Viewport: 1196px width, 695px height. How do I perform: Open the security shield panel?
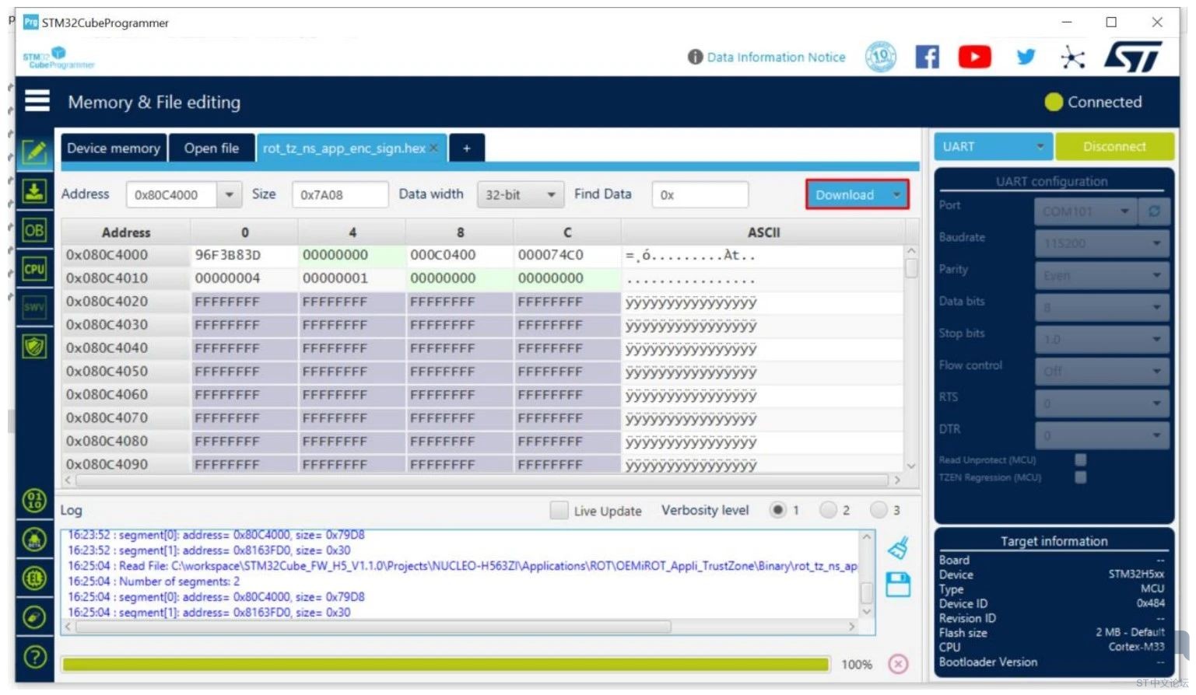[34, 346]
